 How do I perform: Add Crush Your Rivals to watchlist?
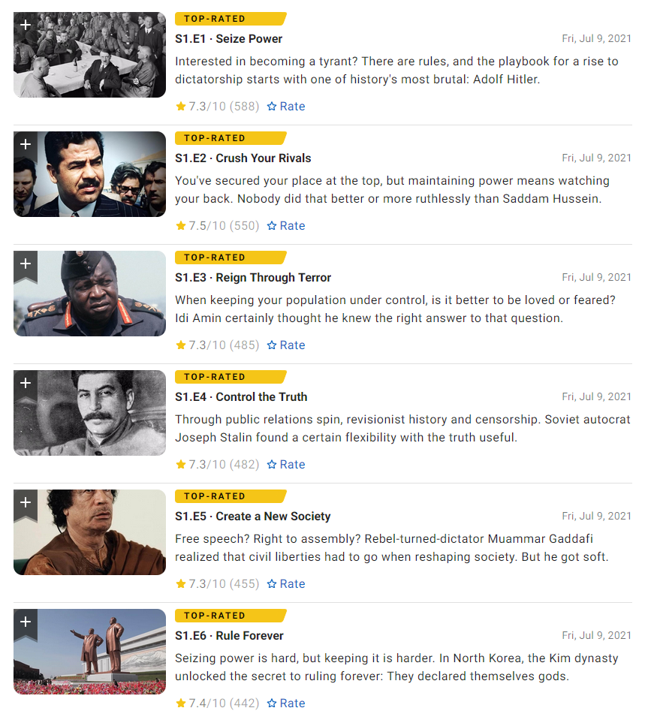pos(26,146)
